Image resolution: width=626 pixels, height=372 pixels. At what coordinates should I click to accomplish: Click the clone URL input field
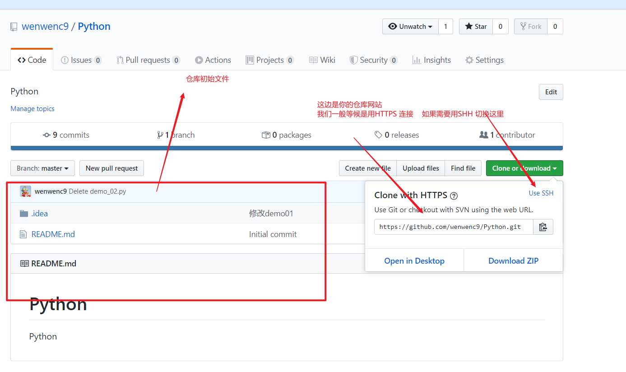[454, 227]
